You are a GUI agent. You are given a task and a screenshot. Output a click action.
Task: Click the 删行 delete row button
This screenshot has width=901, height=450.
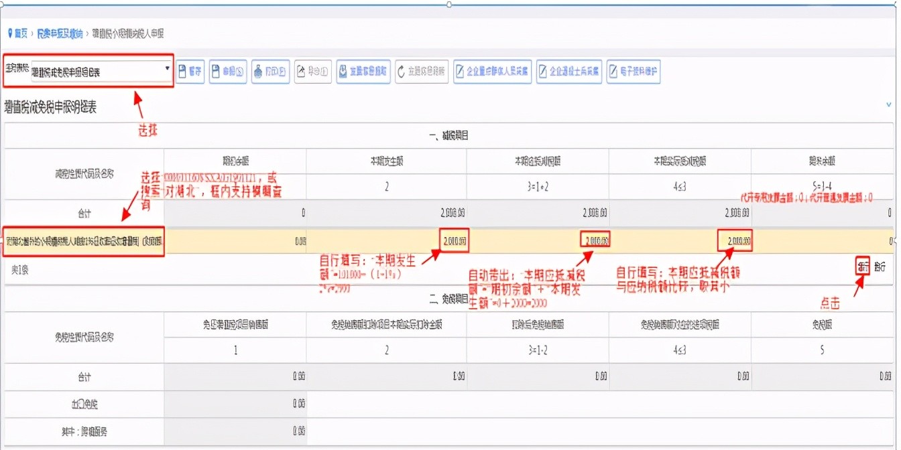pos(880,267)
